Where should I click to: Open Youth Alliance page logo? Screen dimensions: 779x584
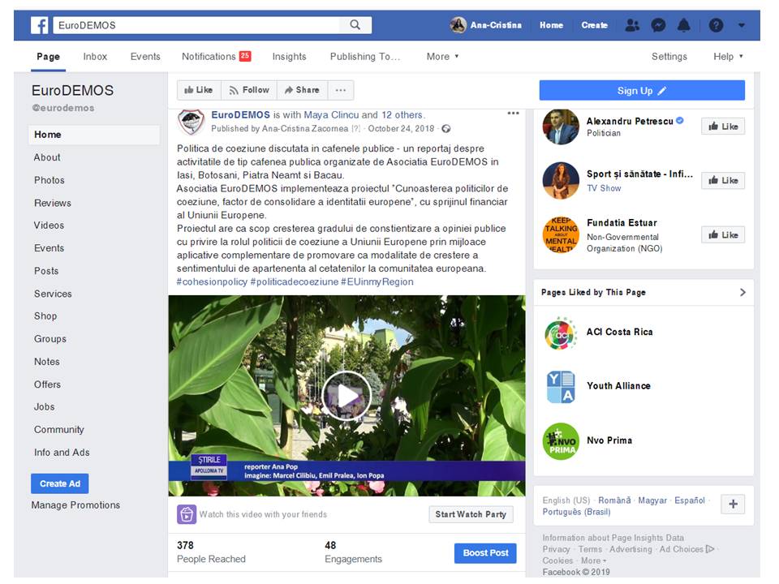point(561,387)
